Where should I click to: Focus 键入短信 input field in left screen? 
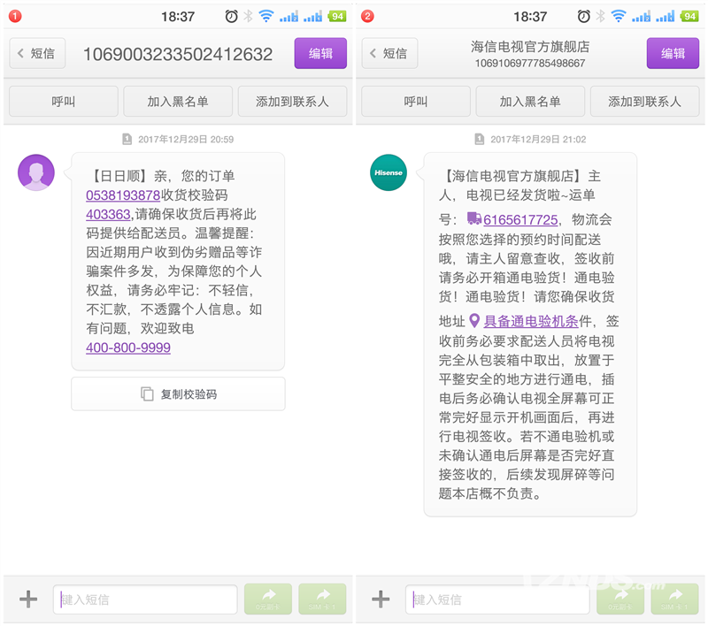(145, 599)
